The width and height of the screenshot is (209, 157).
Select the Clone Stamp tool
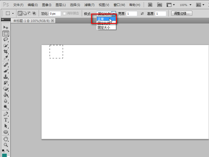tap(5, 77)
